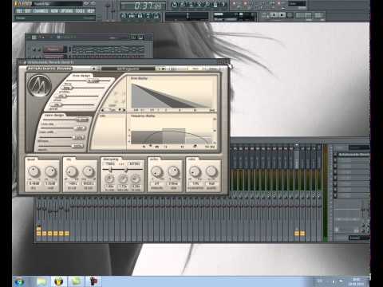This screenshot has width=383, height=287.
Task: Click the right knob in reverb's first knob section
Action: click(50, 171)
